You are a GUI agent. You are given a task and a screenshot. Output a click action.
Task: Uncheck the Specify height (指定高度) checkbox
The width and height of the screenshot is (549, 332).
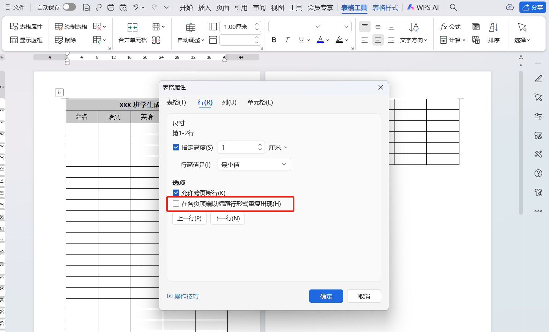pos(176,147)
